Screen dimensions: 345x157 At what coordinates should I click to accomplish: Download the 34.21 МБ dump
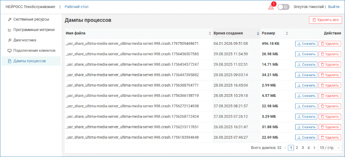point(306,75)
